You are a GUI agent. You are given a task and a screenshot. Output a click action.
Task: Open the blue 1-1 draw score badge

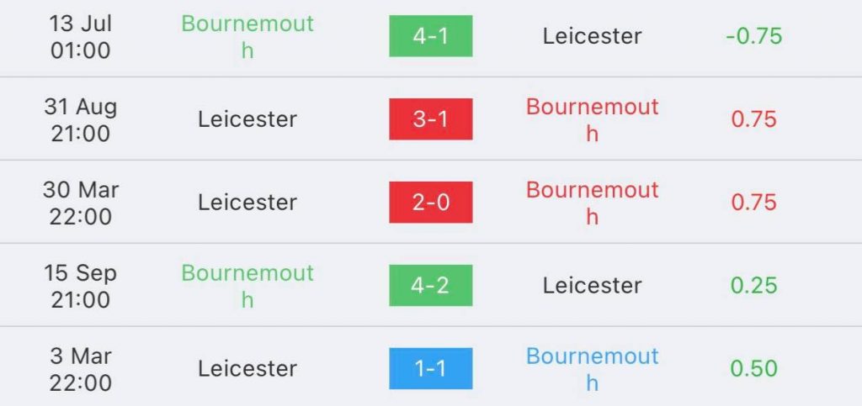[430, 368]
